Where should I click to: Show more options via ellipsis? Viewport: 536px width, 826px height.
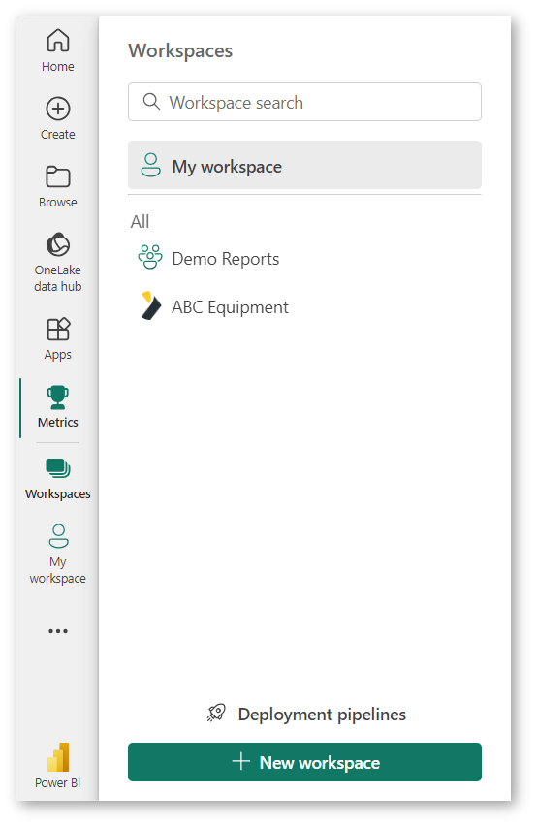[x=58, y=630]
